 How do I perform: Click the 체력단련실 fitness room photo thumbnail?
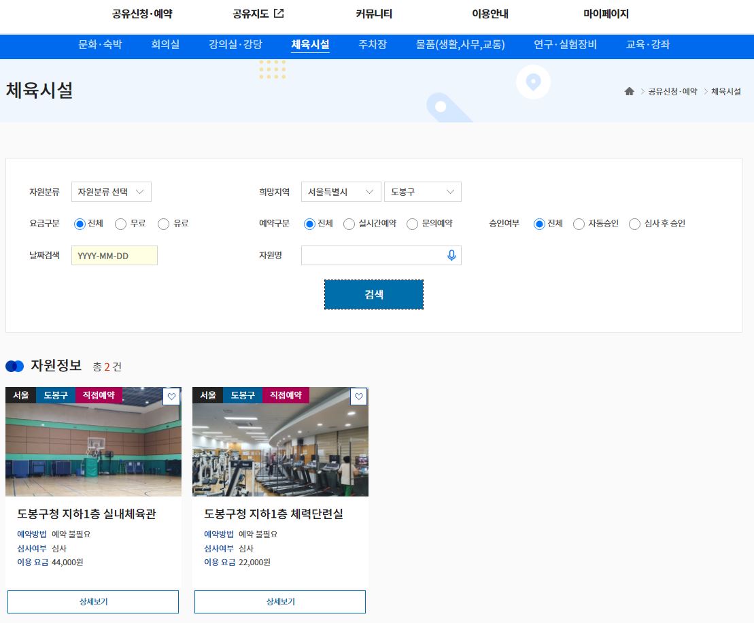[280, 441]
